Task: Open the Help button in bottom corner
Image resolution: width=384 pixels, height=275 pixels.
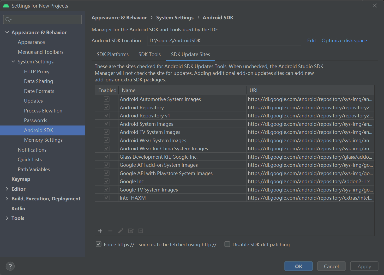Action: 10,266
